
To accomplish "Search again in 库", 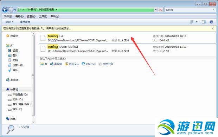I will pyautogui.click(x=44, y=64).
